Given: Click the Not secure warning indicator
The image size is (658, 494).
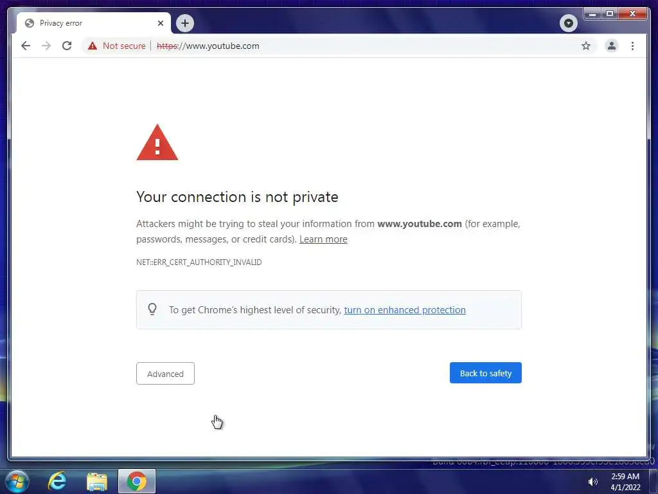Looking at the screenshot, I should (x=117, y=46).
